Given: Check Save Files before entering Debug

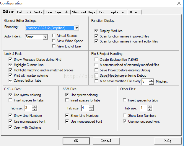Looking at the screenshot, I should [96, 75].
